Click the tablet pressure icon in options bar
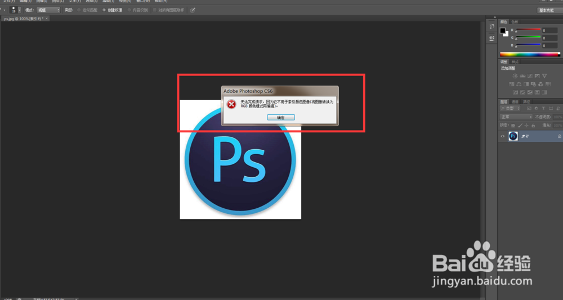 [x=193, y=10]
